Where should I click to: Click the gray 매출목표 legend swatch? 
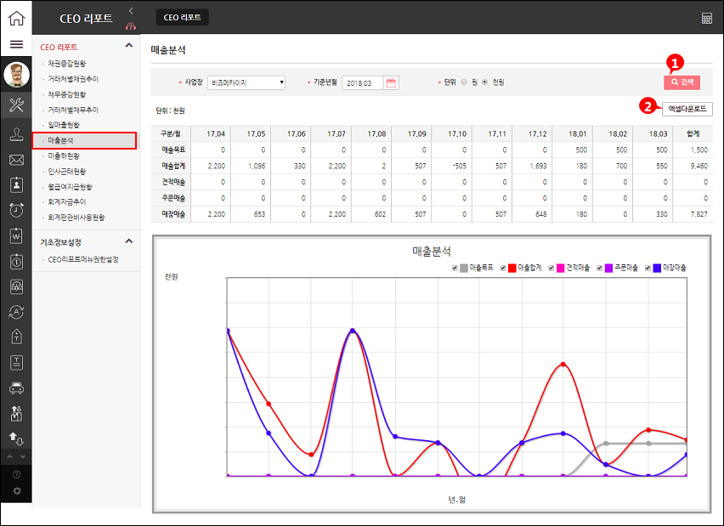(x=464, y=268)
